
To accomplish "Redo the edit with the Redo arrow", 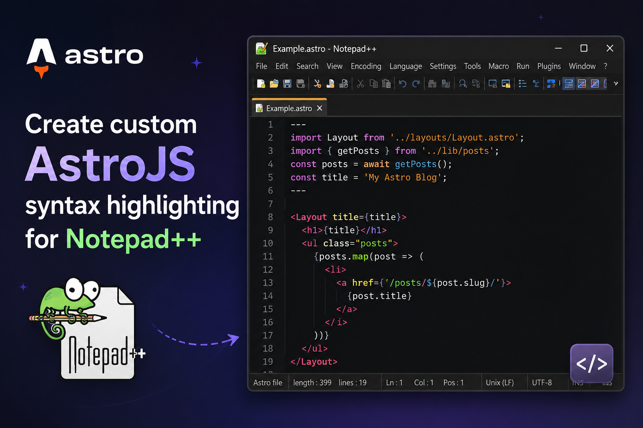I will click(x=416, y=84).
